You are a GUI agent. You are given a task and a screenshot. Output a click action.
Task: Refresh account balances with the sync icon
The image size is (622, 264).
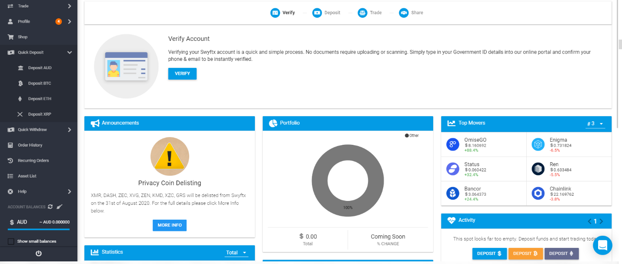tap(50, 207)
